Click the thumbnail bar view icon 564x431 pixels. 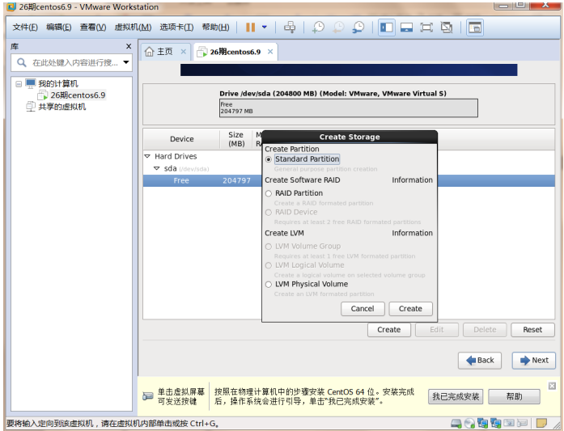406,27
